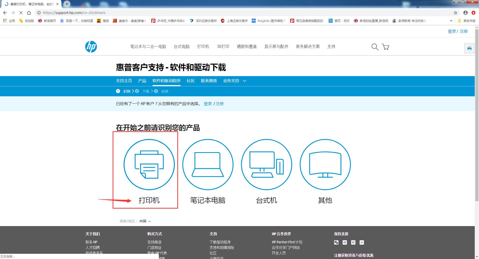Click the print-page icon at top right
The image size is (479, 259).
pos(469,48)
